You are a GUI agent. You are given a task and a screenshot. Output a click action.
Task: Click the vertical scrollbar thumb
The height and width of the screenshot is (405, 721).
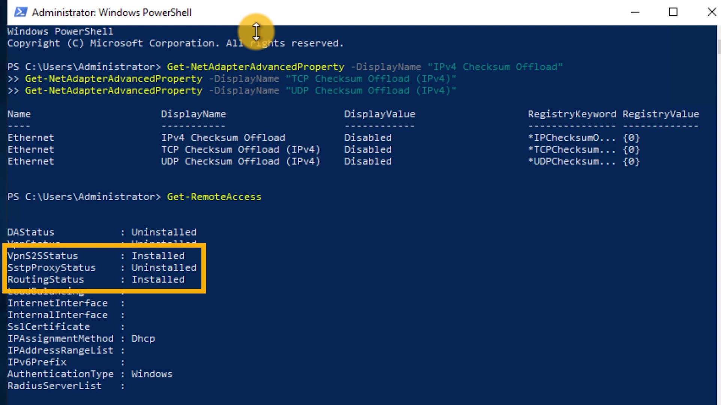click(718, 47)
